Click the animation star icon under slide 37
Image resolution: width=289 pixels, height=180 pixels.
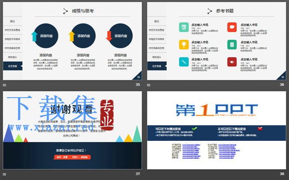tap(5, 174)
